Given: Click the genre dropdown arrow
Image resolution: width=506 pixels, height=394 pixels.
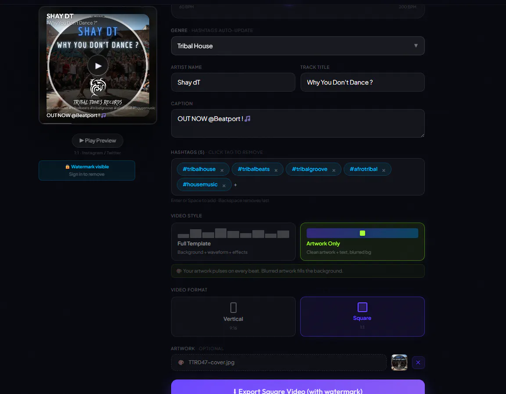Looking at the screenshot, I should [x=416, y=46].
